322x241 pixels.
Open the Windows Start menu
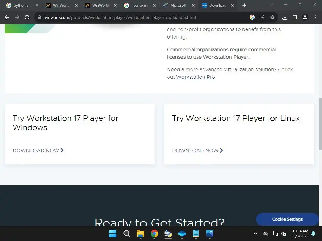(113, 233)
